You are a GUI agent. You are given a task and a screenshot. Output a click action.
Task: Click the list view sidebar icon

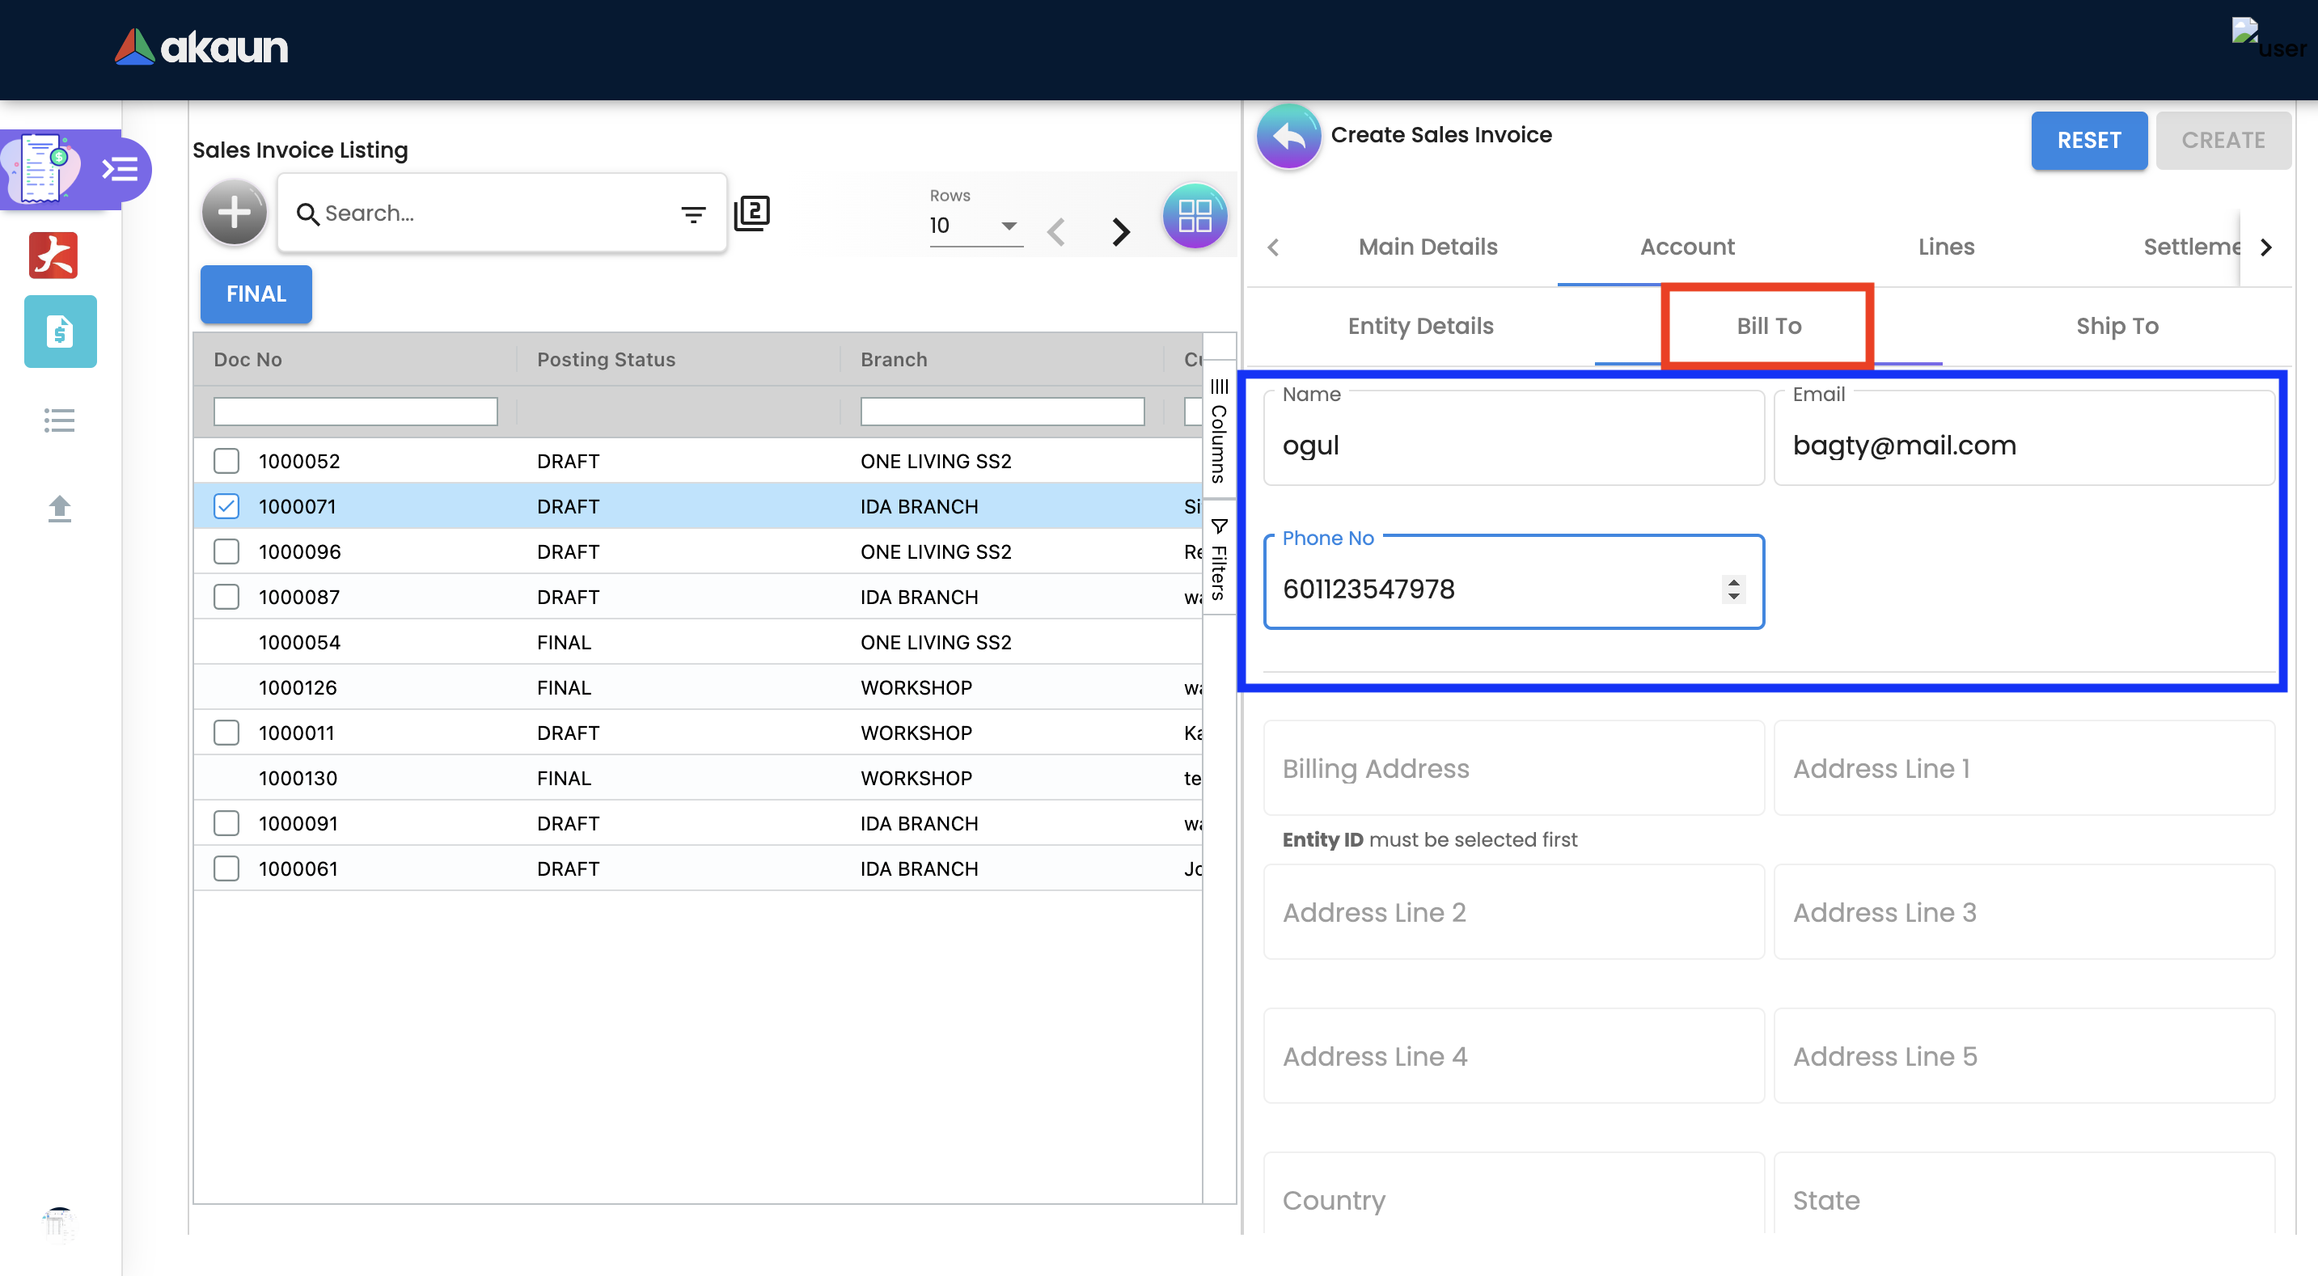pyautogui.click(x=59, y=420)
